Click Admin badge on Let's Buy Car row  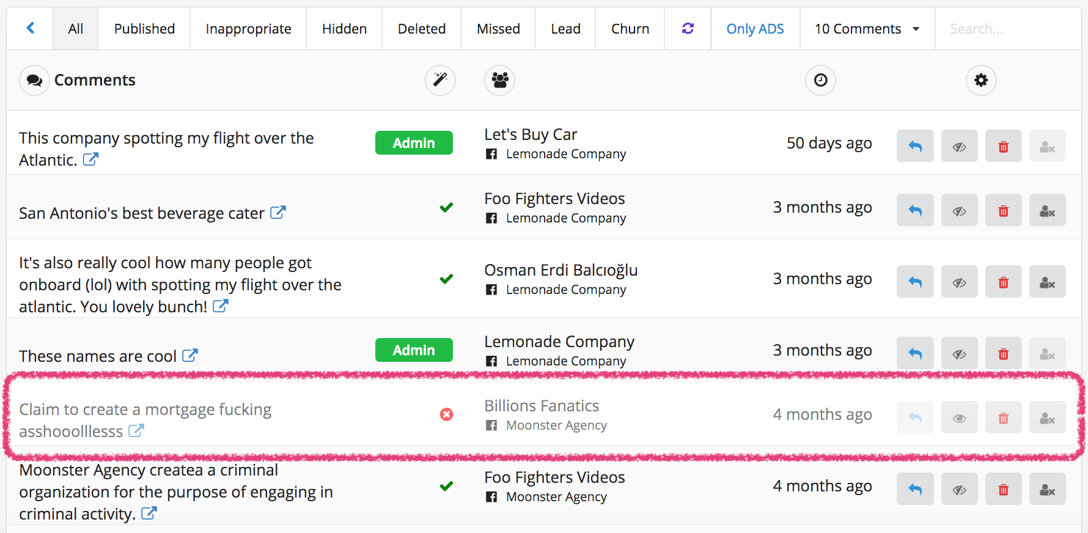coord(414,143)
